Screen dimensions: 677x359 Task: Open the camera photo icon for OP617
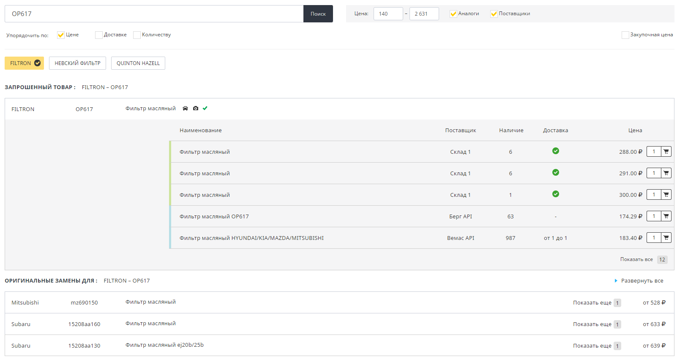(196, 109)
